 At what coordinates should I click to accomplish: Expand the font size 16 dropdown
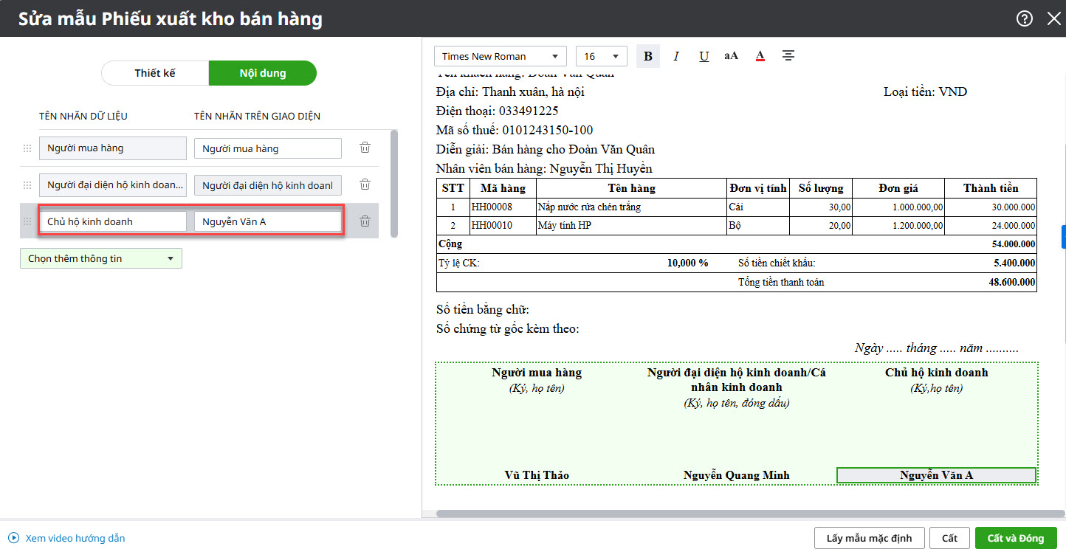(x=601, y=56)
